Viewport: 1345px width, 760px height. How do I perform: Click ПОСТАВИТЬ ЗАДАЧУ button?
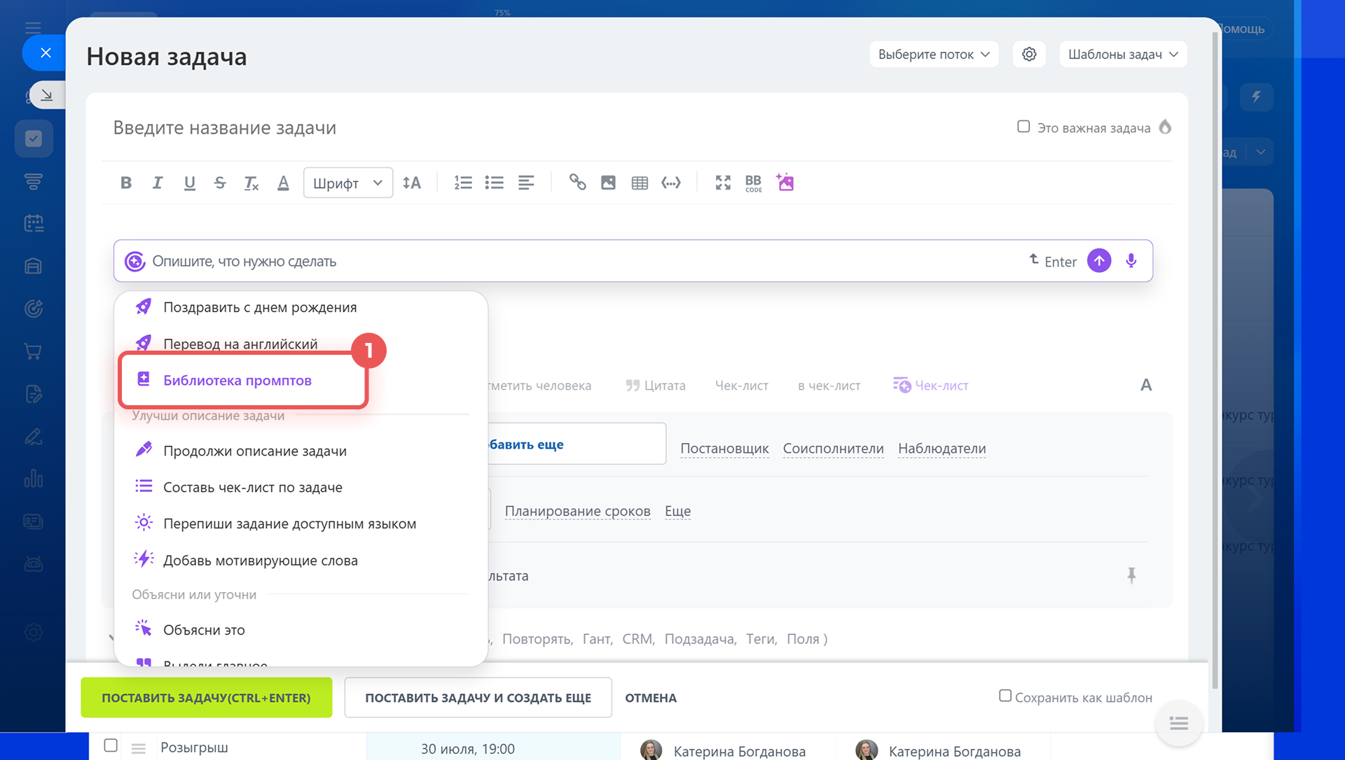click(207, 698)
